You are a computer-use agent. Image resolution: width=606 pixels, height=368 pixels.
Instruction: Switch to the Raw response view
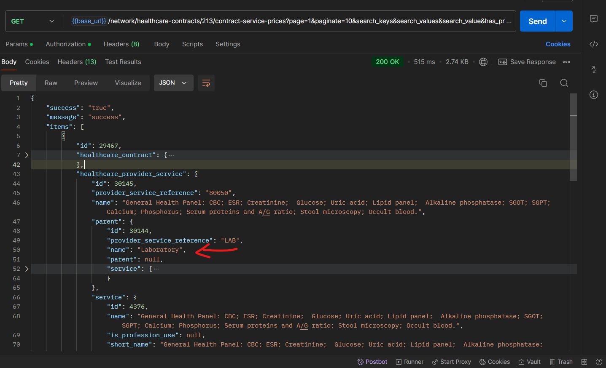(51, 83)
